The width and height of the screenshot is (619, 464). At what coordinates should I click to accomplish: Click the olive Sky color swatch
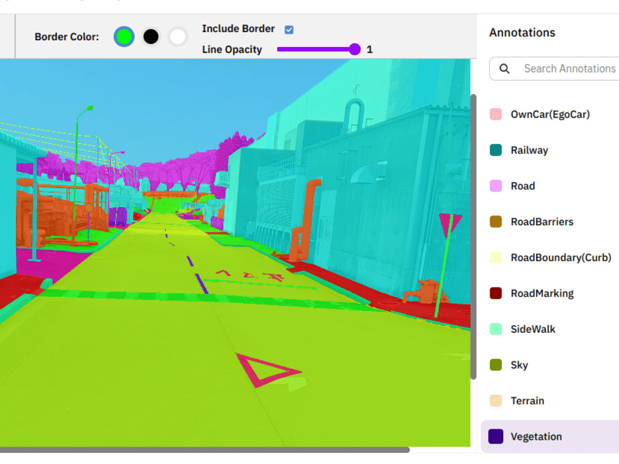(x=496, y=365)
